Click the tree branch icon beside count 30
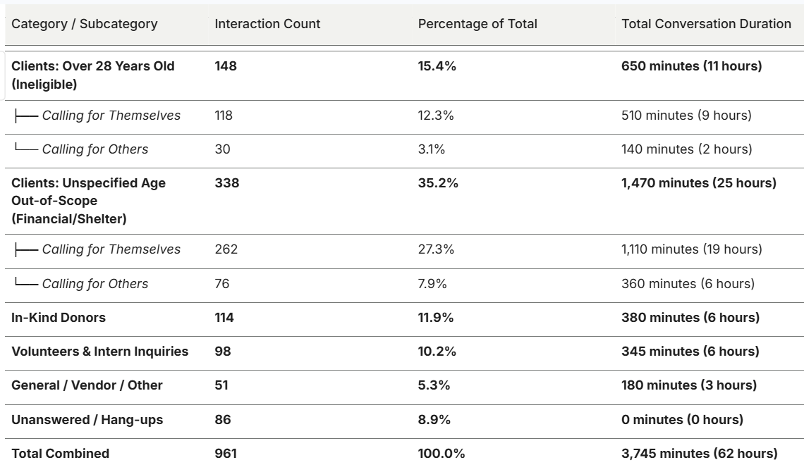The width and height of the screenshot is (804, 472). click(26, 147)
